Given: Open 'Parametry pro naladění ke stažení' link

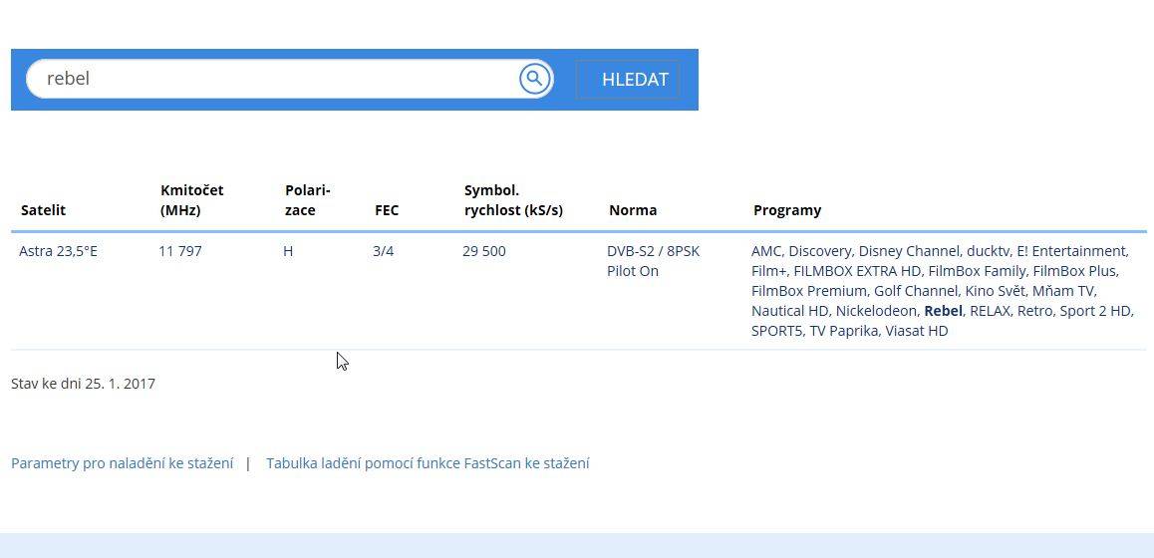Looking at the screenshot, I should click(123, 463).
